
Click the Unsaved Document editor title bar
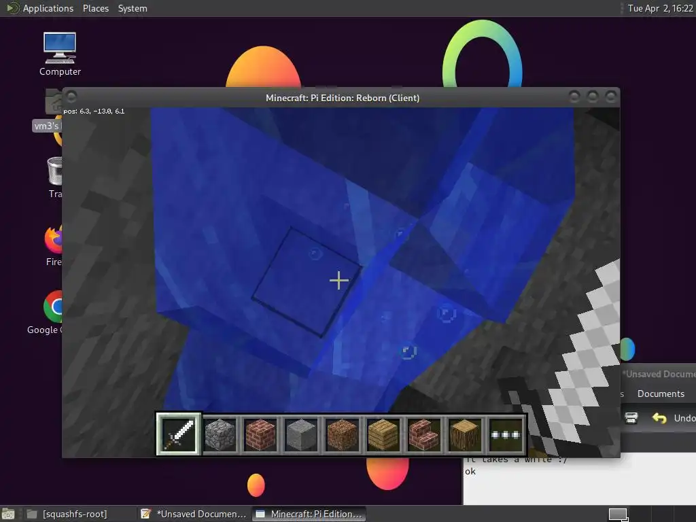[x=658, y=375]
